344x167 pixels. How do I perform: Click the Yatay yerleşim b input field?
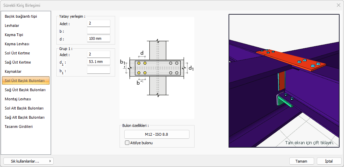pos(98,31)
